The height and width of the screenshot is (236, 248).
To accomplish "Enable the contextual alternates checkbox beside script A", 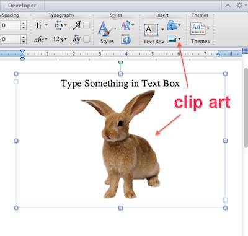I will point(87,25).
